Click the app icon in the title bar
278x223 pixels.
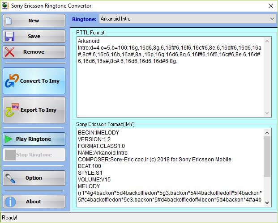coord(5,6)
